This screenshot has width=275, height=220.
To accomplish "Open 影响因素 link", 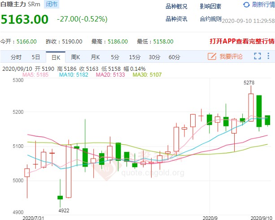I will (210, 6).
